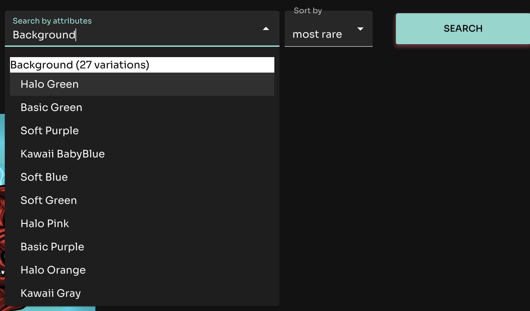Select "Background (27 variations)" in the list
The width and height of the screenshot is (530, 311).
[80, 65]
